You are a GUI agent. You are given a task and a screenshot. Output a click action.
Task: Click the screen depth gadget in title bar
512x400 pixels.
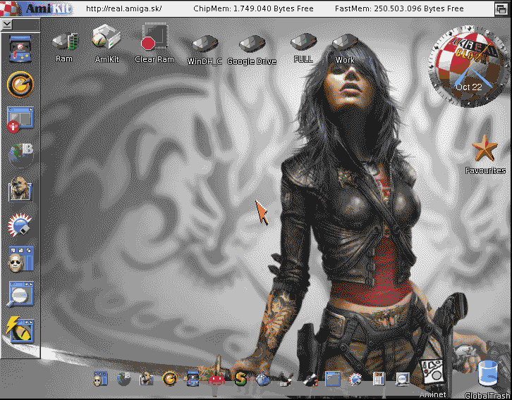click(501, 8)
